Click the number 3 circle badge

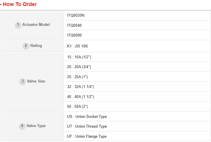pyautogui.click(x=22, y=81)
